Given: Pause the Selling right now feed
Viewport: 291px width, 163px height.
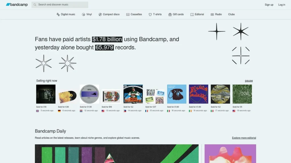Looking at the screenshot, I should [x=249, y=81].
